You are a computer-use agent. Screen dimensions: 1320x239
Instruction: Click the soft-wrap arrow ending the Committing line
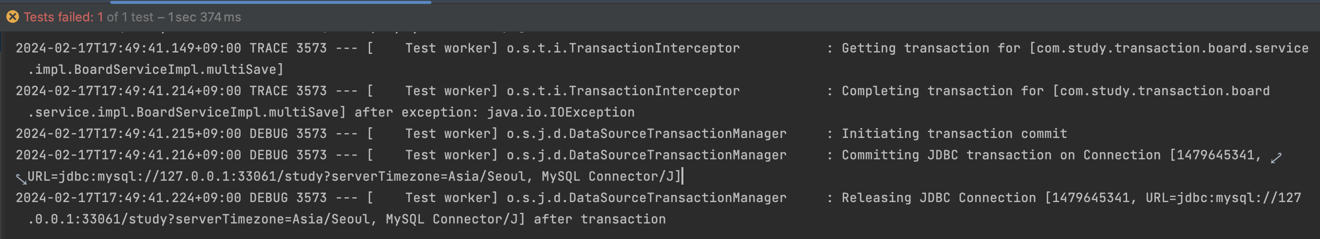coord(1277,158)
